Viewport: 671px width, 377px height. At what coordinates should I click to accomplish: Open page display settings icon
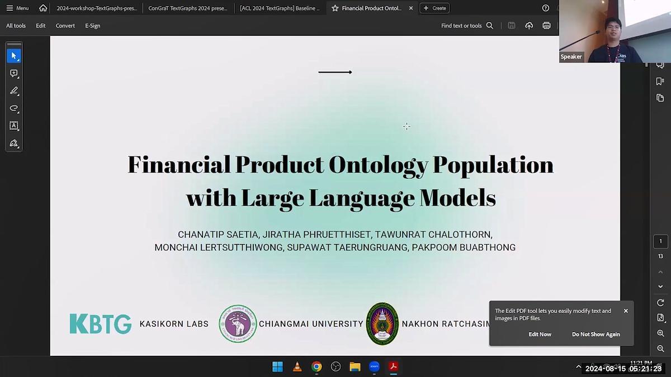tap(660, 318)
